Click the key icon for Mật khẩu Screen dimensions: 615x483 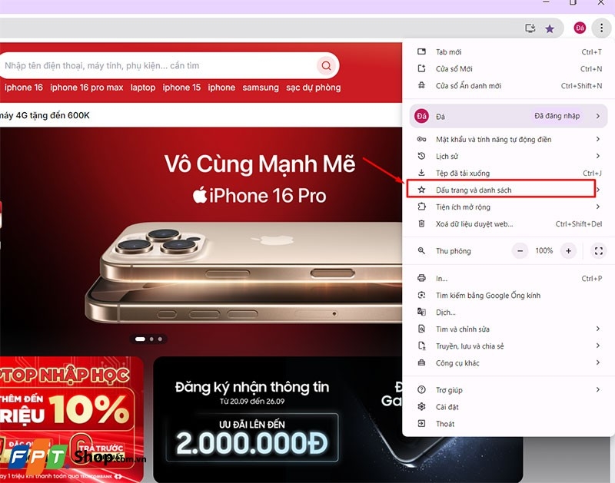pos(421,139)
